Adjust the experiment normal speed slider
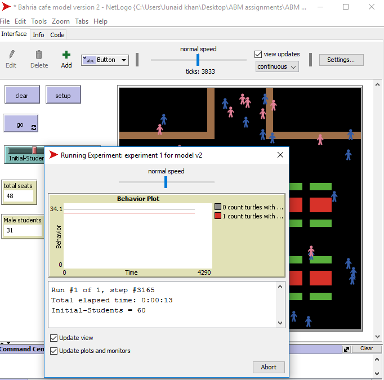The height and width of the screenshot is (380, 384). (166, 182)
